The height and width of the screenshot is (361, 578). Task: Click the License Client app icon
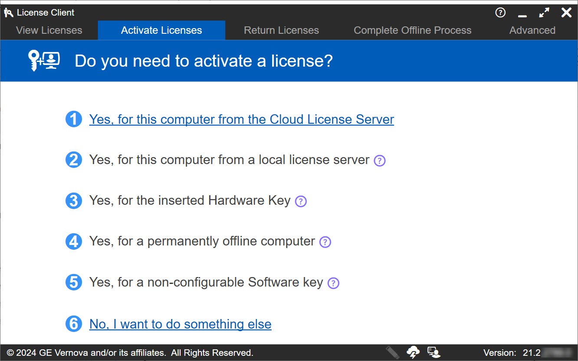[9, 13]
